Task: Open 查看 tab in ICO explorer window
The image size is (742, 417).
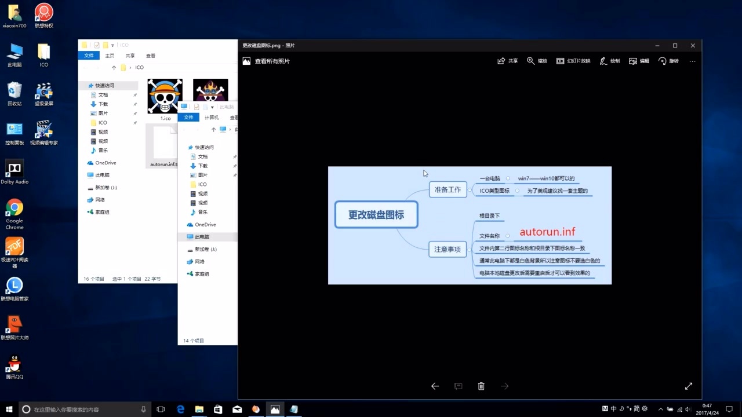Action: [151, 56]
